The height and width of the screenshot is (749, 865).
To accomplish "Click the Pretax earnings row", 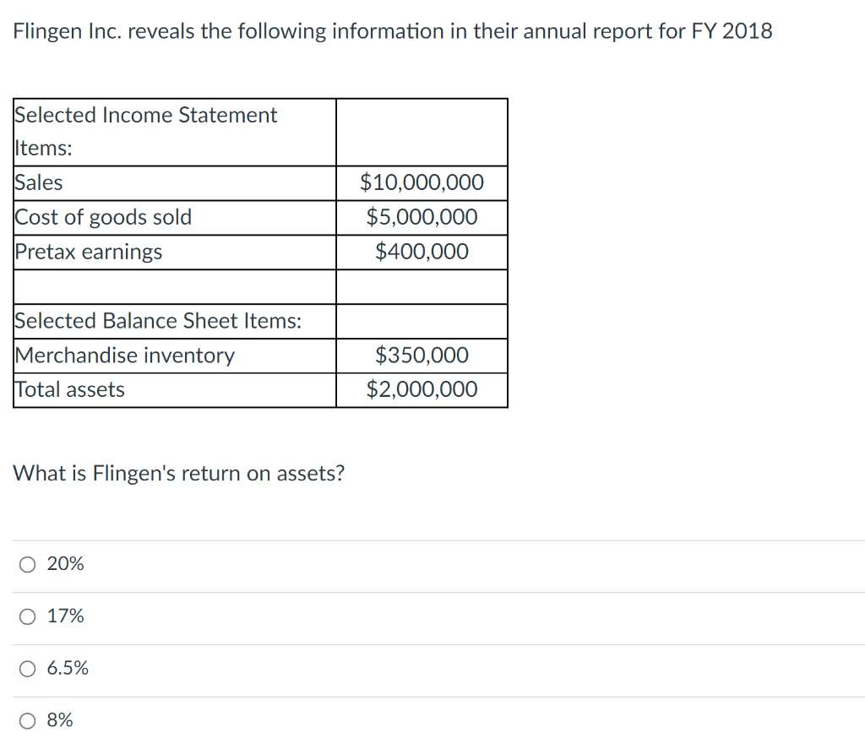I will (x=89, y=252).
